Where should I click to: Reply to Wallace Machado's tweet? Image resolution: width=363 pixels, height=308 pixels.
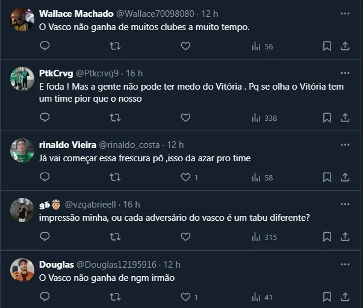[45, 46]
